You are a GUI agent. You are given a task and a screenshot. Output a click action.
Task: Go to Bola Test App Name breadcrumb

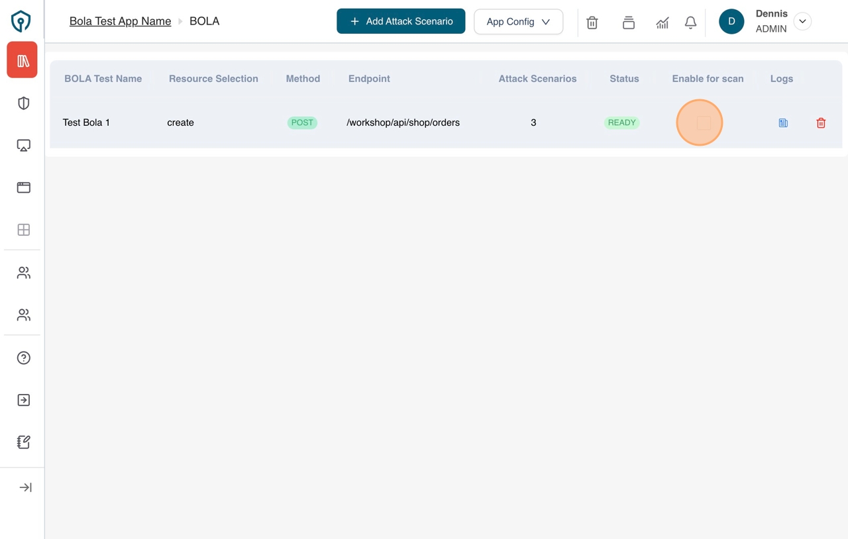[x=120, y=21]
